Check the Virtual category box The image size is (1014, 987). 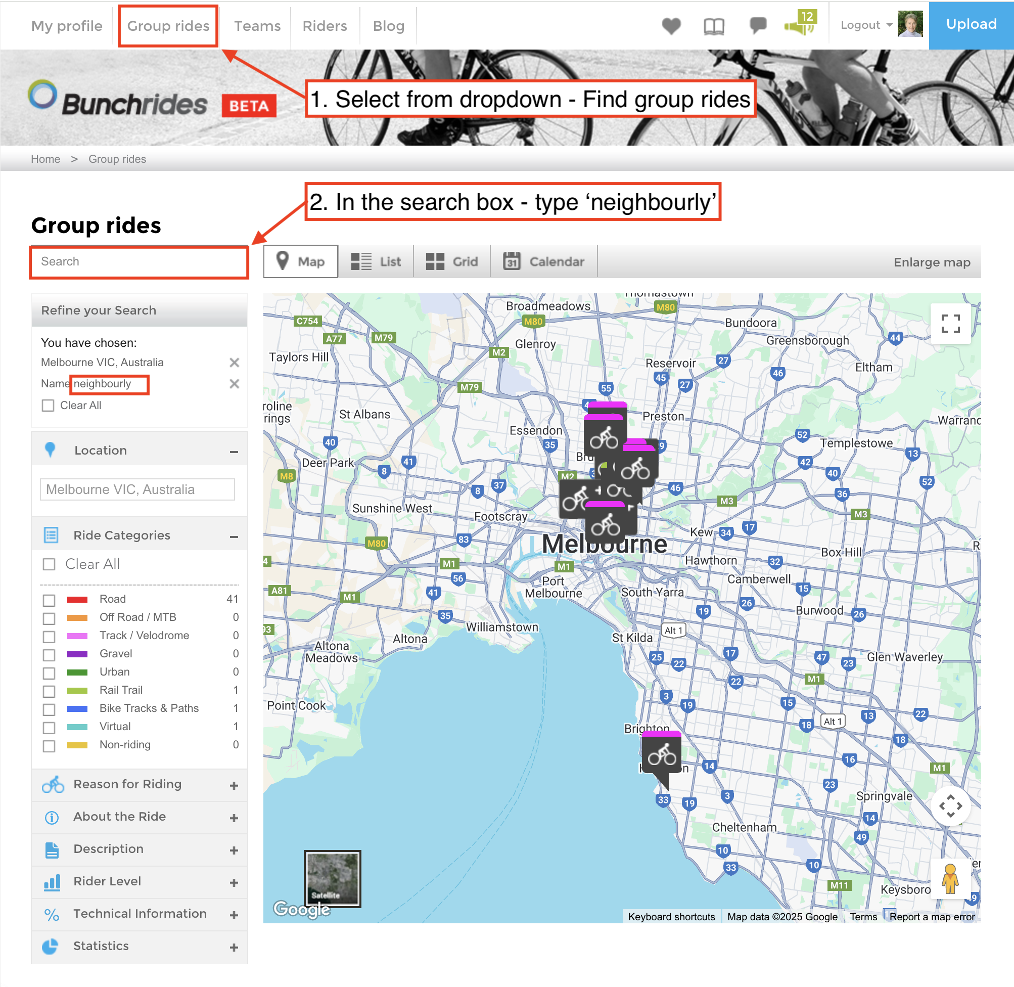[49, 728]
